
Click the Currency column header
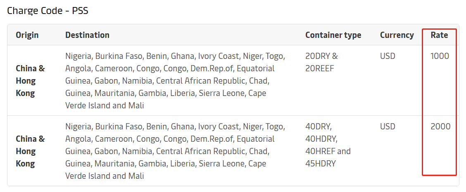click(x=397, y=35)
